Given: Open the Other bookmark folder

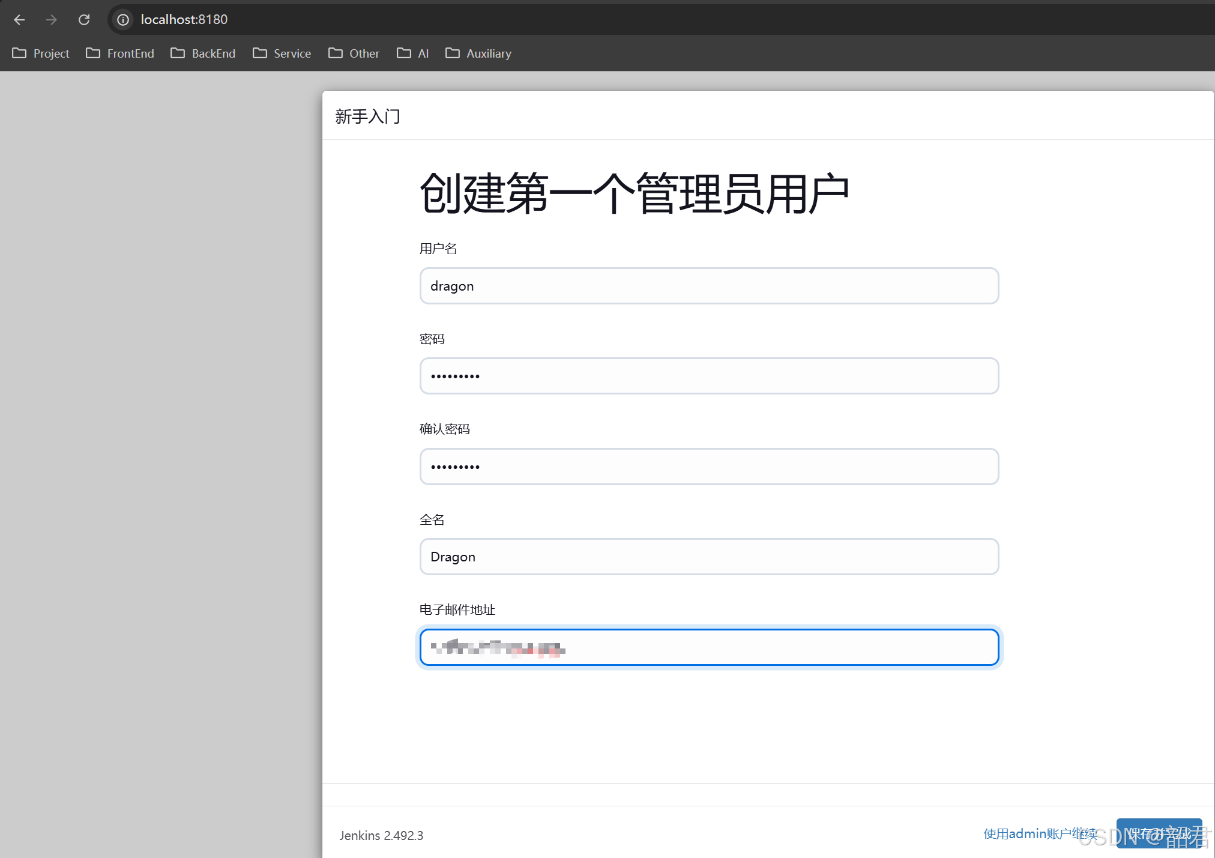Looking at the screenshot, I should click(x=354, y=53).
